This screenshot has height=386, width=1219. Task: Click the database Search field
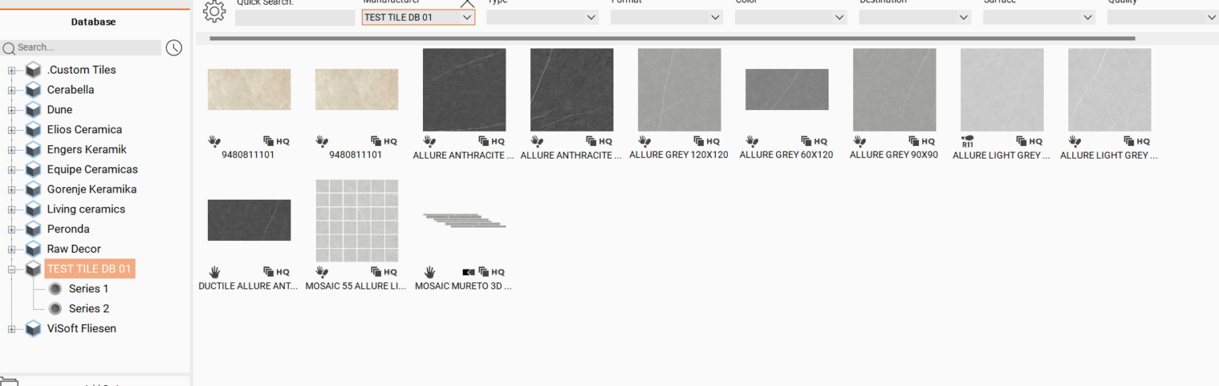coord(87,48)
